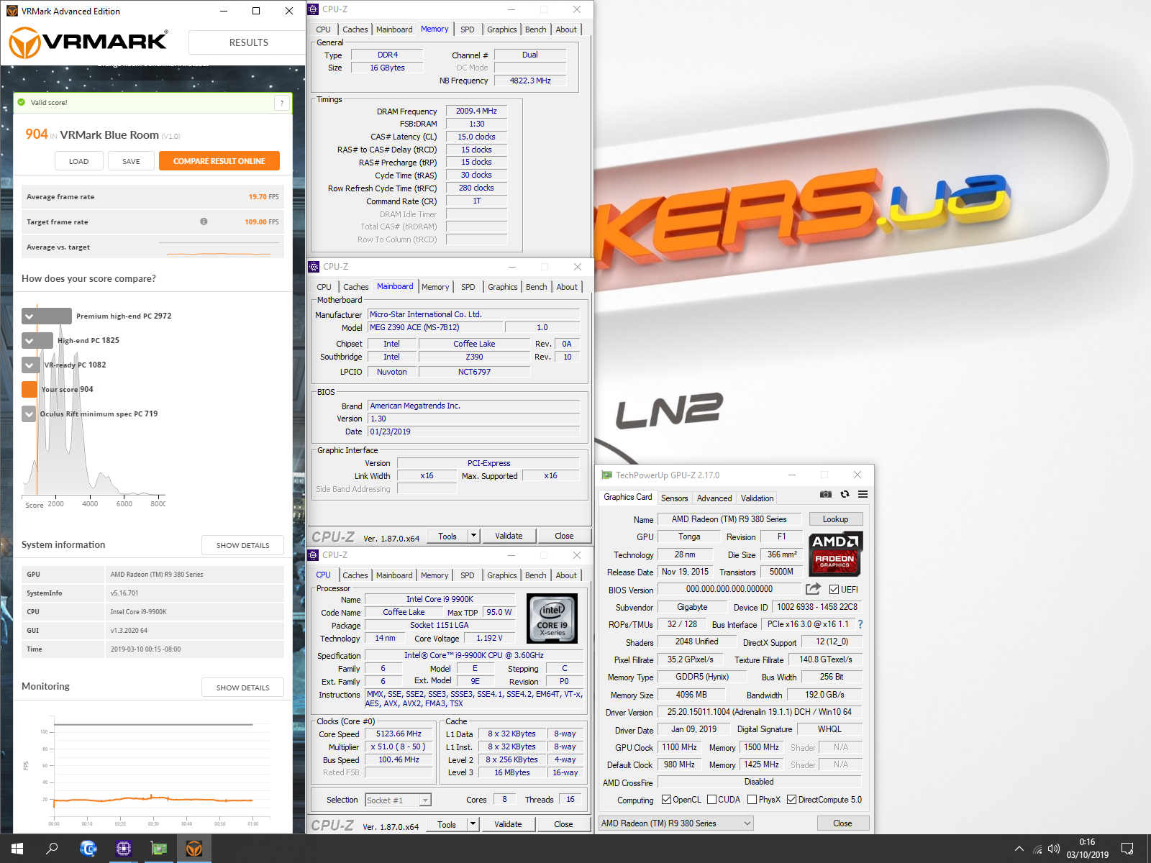Click the Bus Interface question mark icon
Image resolution: width=1151 pixels, height=863 pixels.
[x=860, y=624]
